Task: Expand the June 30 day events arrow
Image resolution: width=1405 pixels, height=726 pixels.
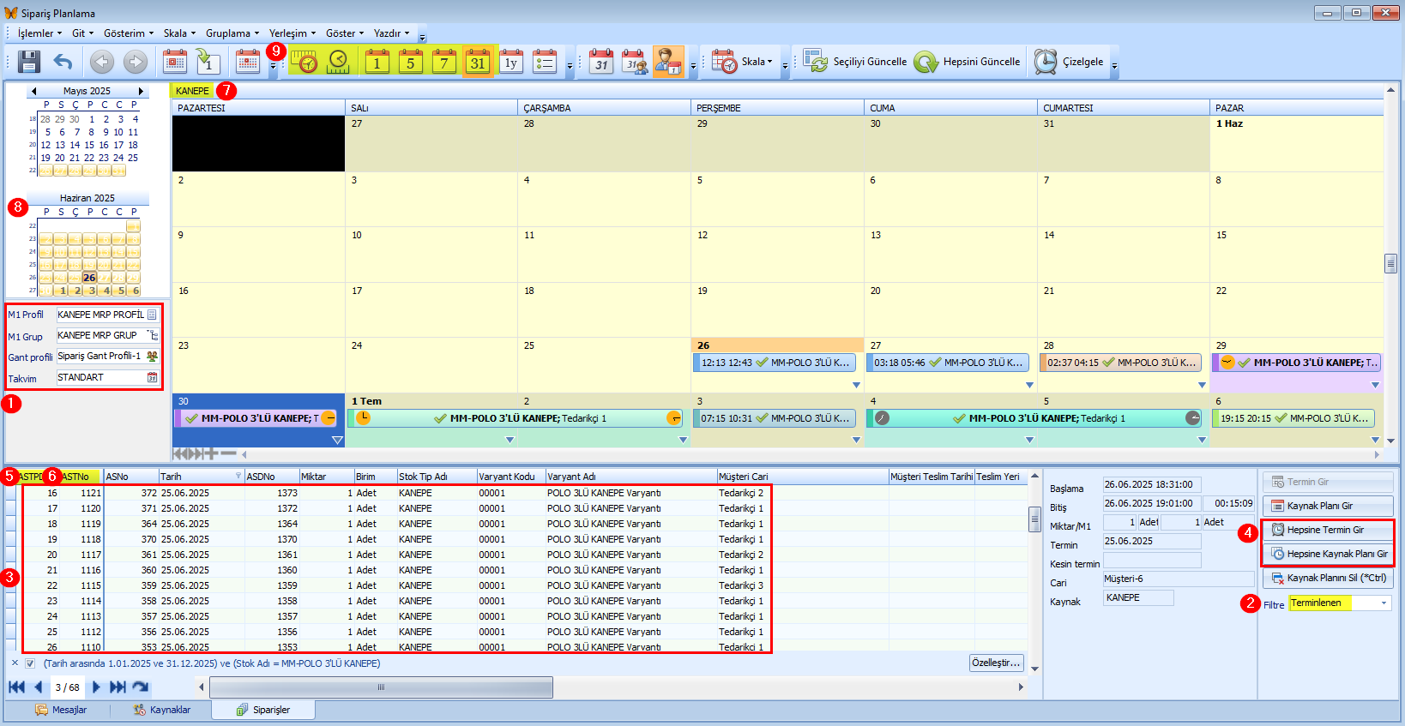Action: click(x=337, y=440)
